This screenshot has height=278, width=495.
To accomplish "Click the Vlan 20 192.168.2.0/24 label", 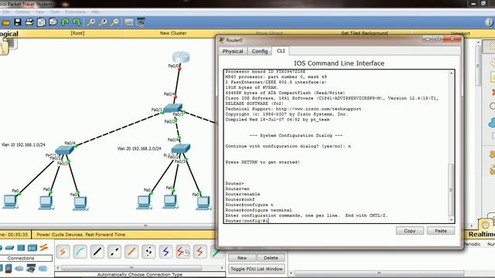I will 139,148.
